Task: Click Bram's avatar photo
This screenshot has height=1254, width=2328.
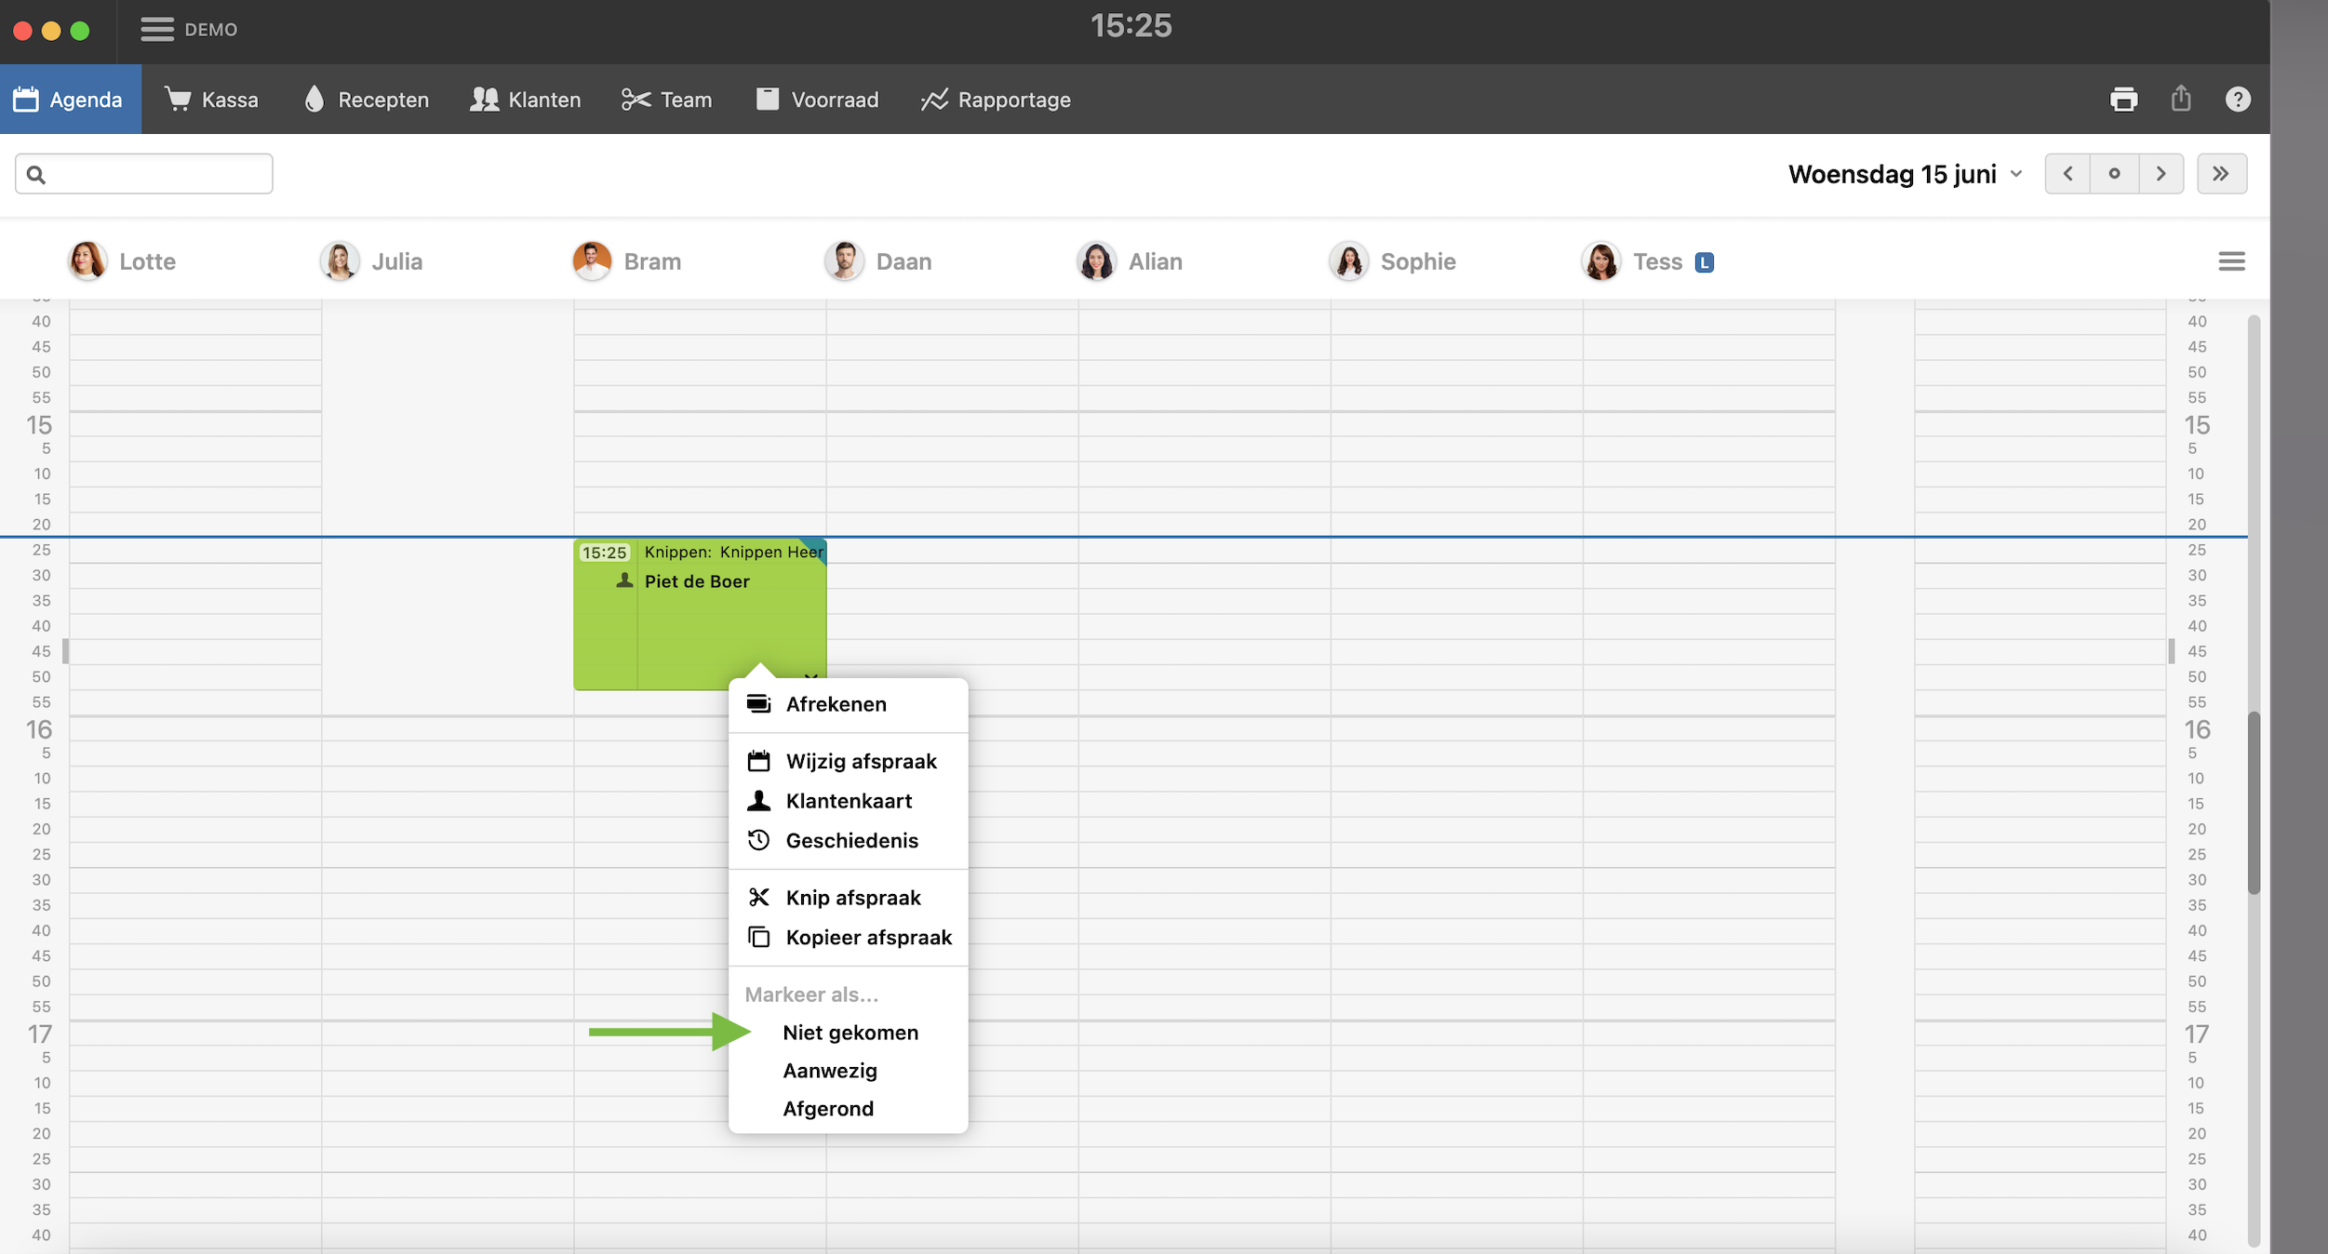Action: (592, 261)
